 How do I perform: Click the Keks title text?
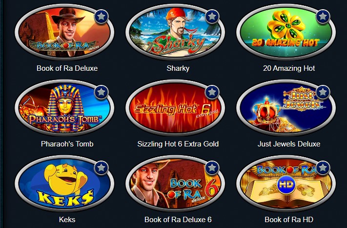(67, 220)
